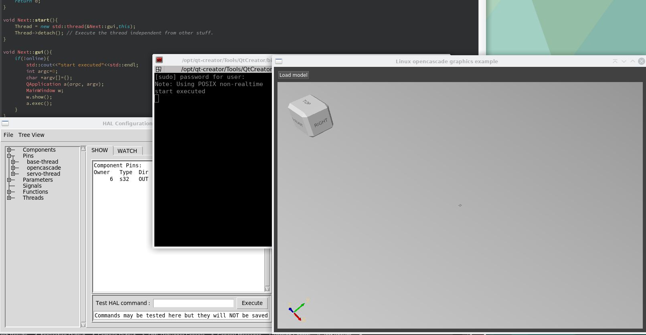The width and height of the screenshot is (646, 335).
Task: Open the HAL Configuration window menu icon
Action: [5, 123]
